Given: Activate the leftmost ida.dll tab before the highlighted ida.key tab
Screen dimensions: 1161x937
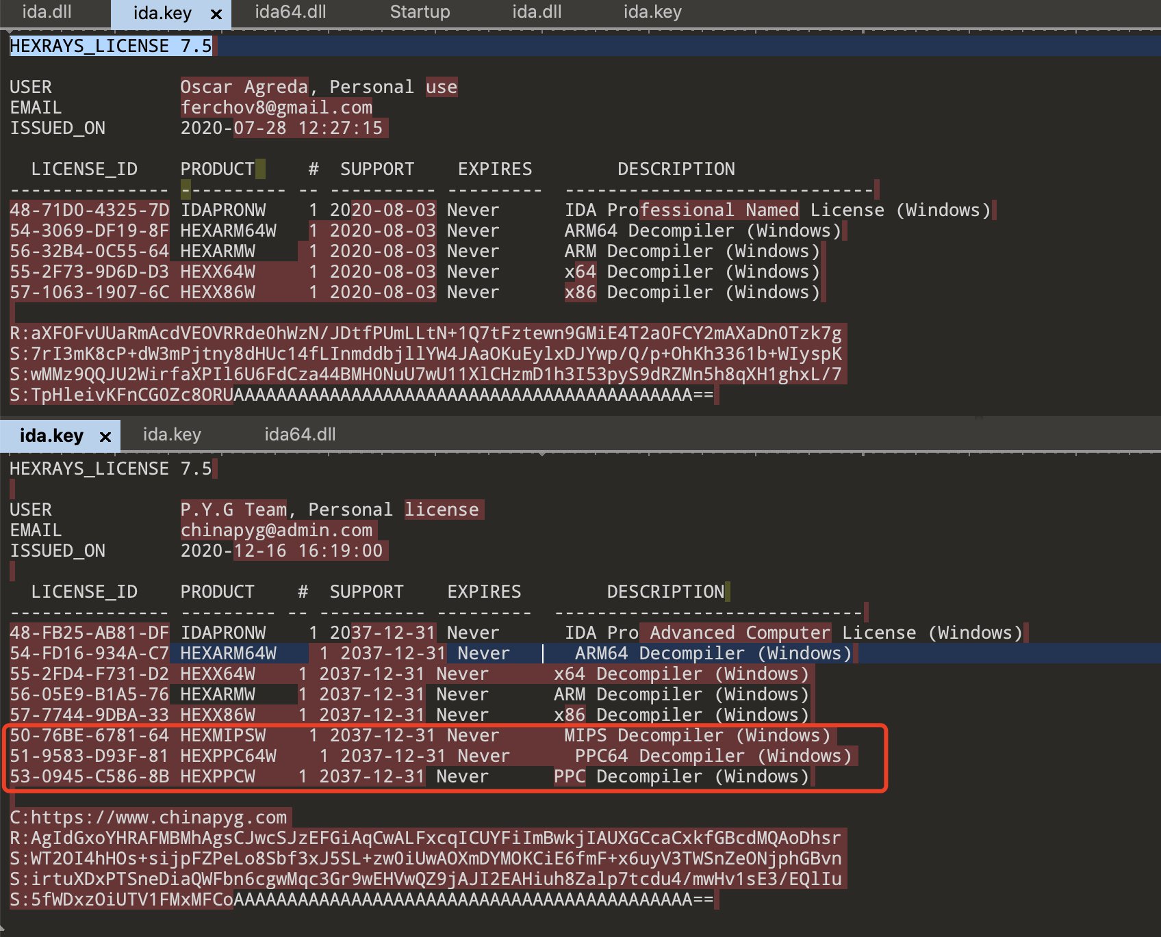Looking at the screenshot, I should pyautogui.click(x=47, y=12).
